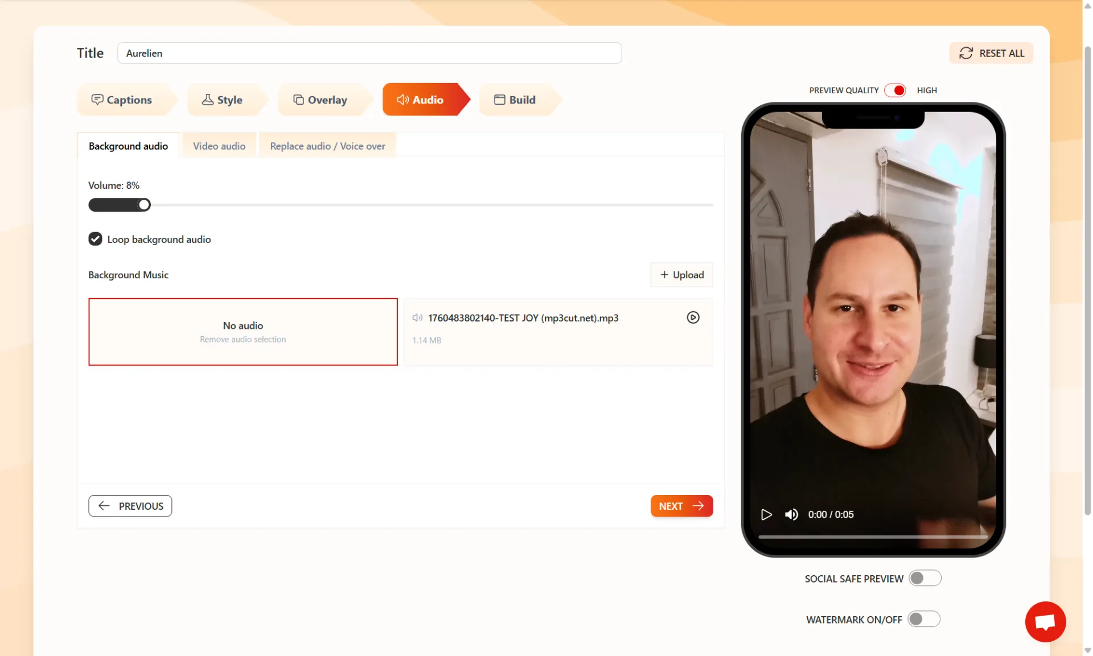Preview the TEST JOY mp3 track

(693, 317)
